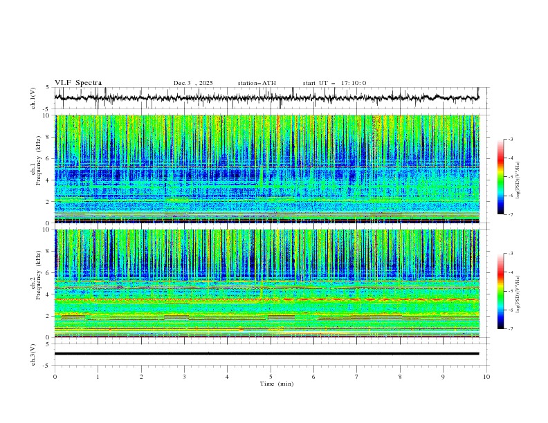Click time axis tick label '9'
Image resolution: width=548 pixels, height=423 pixels.
[443, 377]
